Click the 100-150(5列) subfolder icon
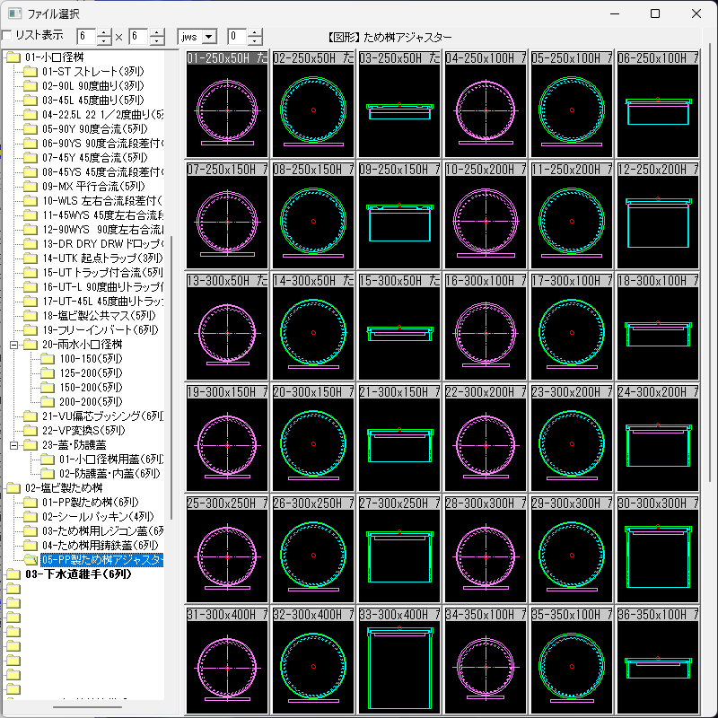Viewport: 718px width, 718px height. point(48,358)
